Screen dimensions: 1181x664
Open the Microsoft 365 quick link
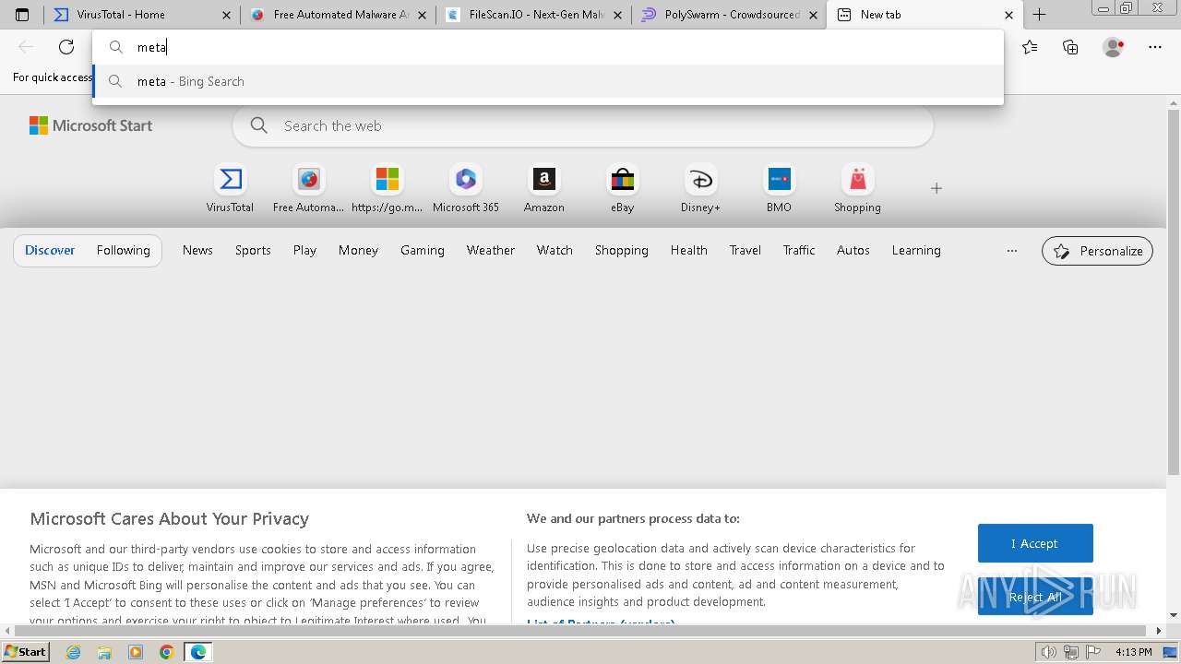466,189
